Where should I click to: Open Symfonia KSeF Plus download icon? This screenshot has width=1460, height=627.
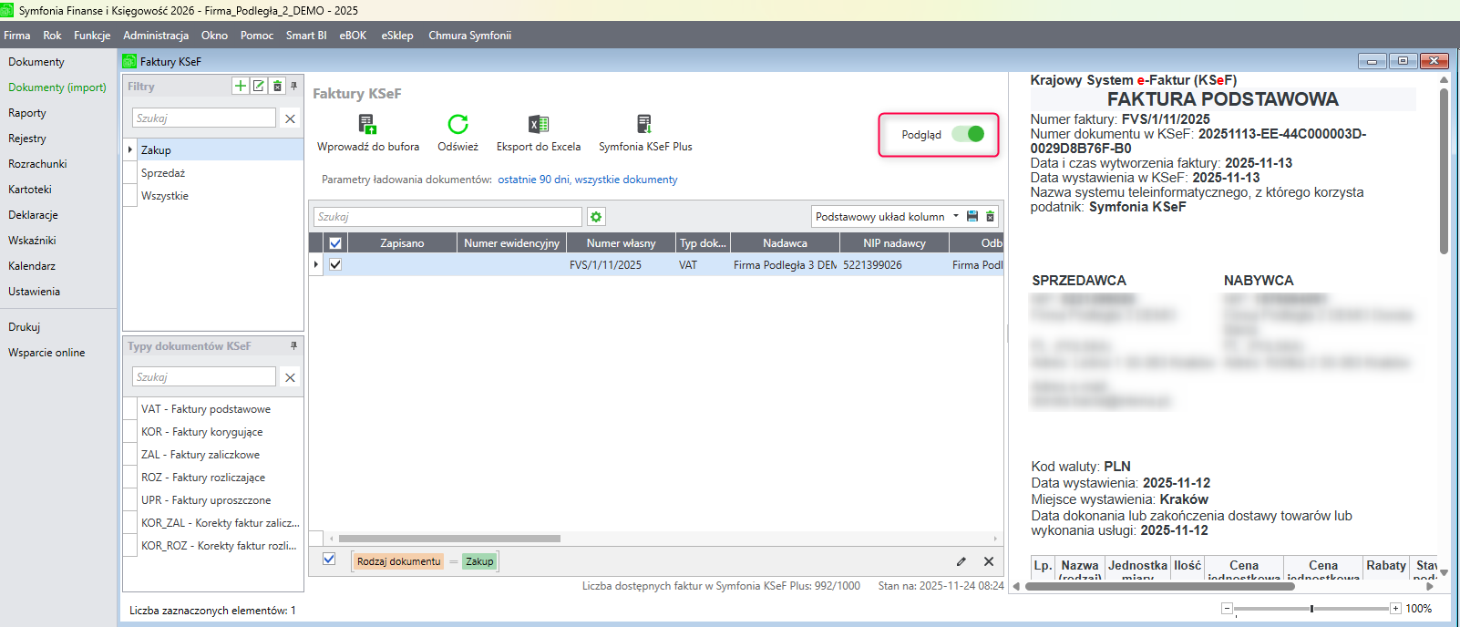(x=644, y=124)
